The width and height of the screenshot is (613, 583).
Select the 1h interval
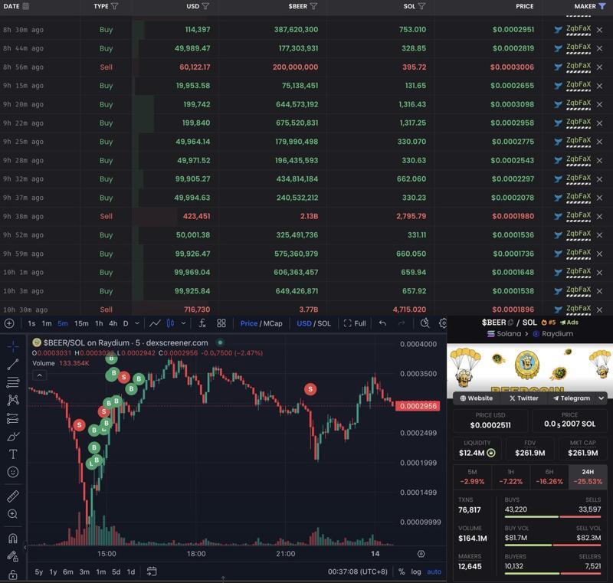[99, 323]
